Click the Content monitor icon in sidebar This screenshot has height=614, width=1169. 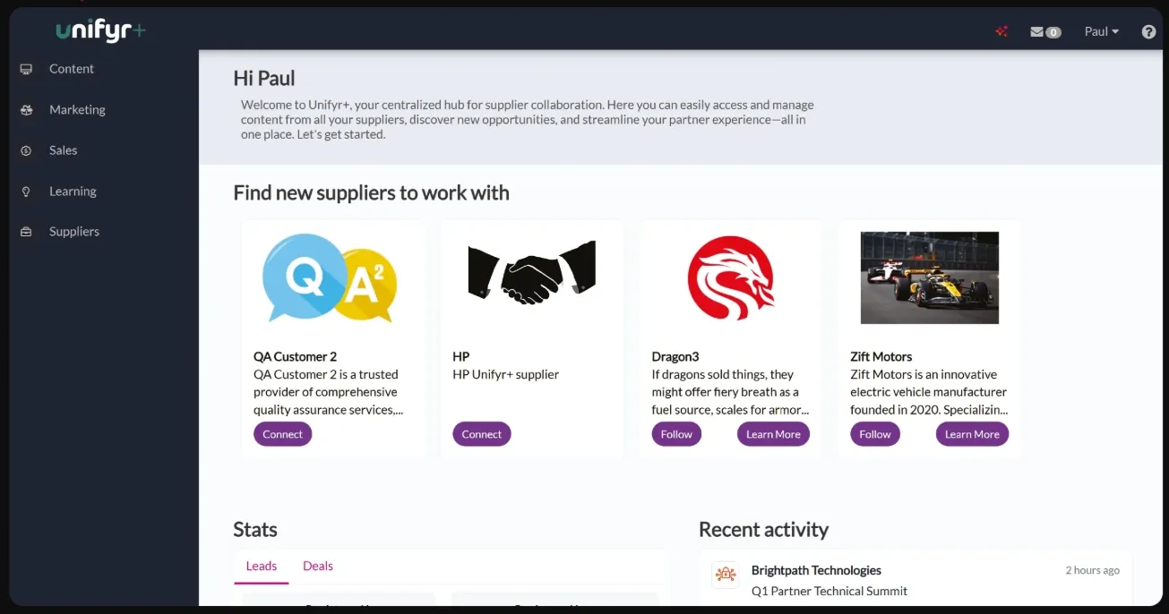pyautogui.click(x=27, y=69)
